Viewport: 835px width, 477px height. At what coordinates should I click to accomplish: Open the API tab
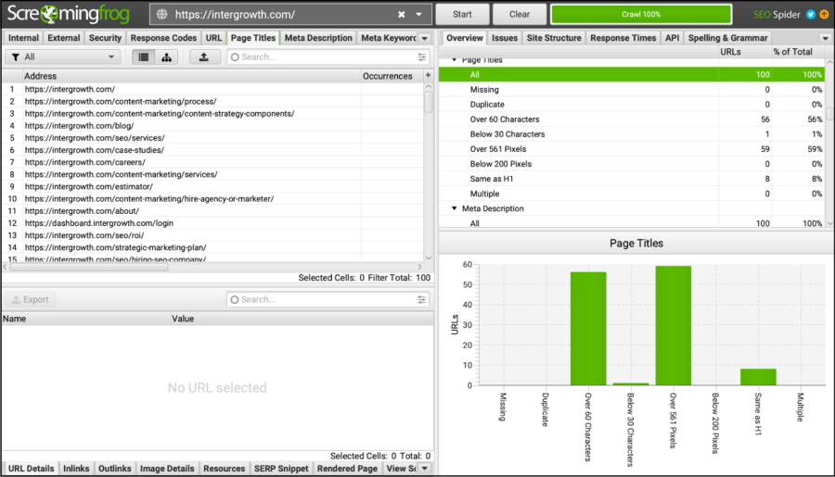tap(672, 38)
